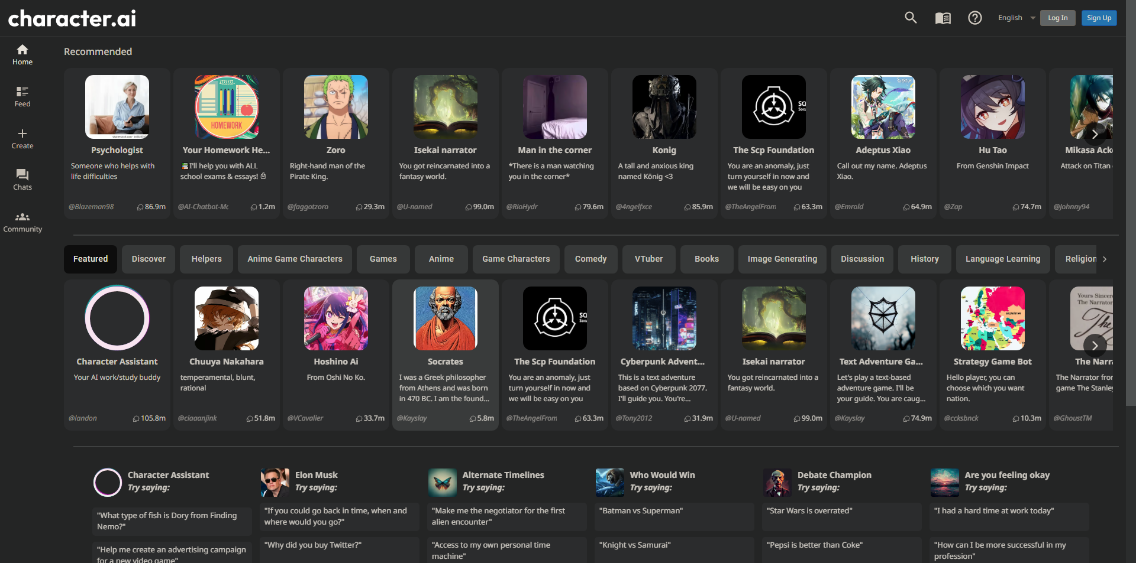Image resolution: width=1136 pixels, height=563 pixels.
Task: Open Elon Musk avatar in suggestions
Action: click(275, 483)
